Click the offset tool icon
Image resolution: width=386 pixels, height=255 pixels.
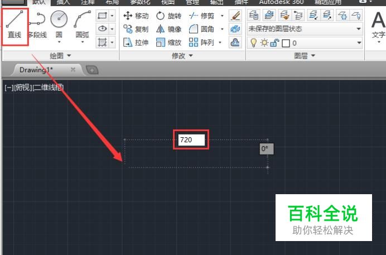pyautogui.click(x=235, y=42)
